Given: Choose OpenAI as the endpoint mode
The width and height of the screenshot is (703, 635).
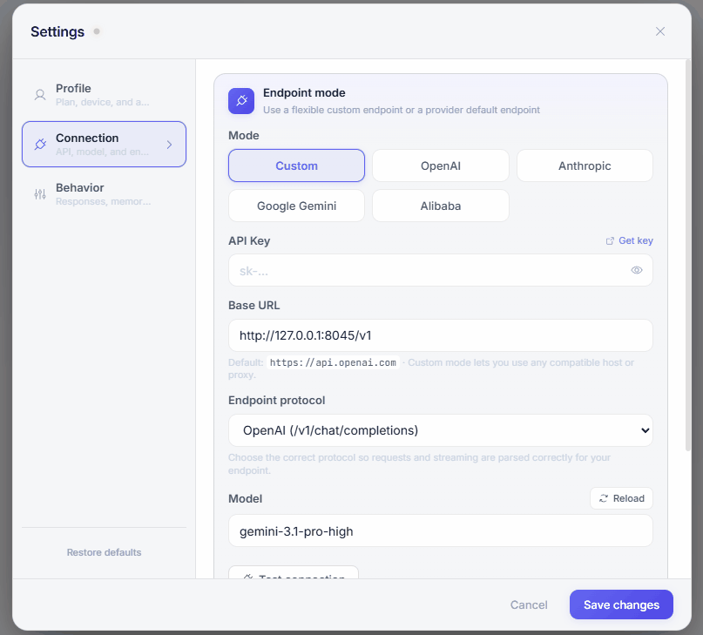Looking at the screenshot, I should 440,166.
